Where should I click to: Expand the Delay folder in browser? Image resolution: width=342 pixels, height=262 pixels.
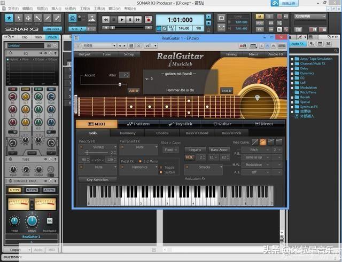point(292,68)
